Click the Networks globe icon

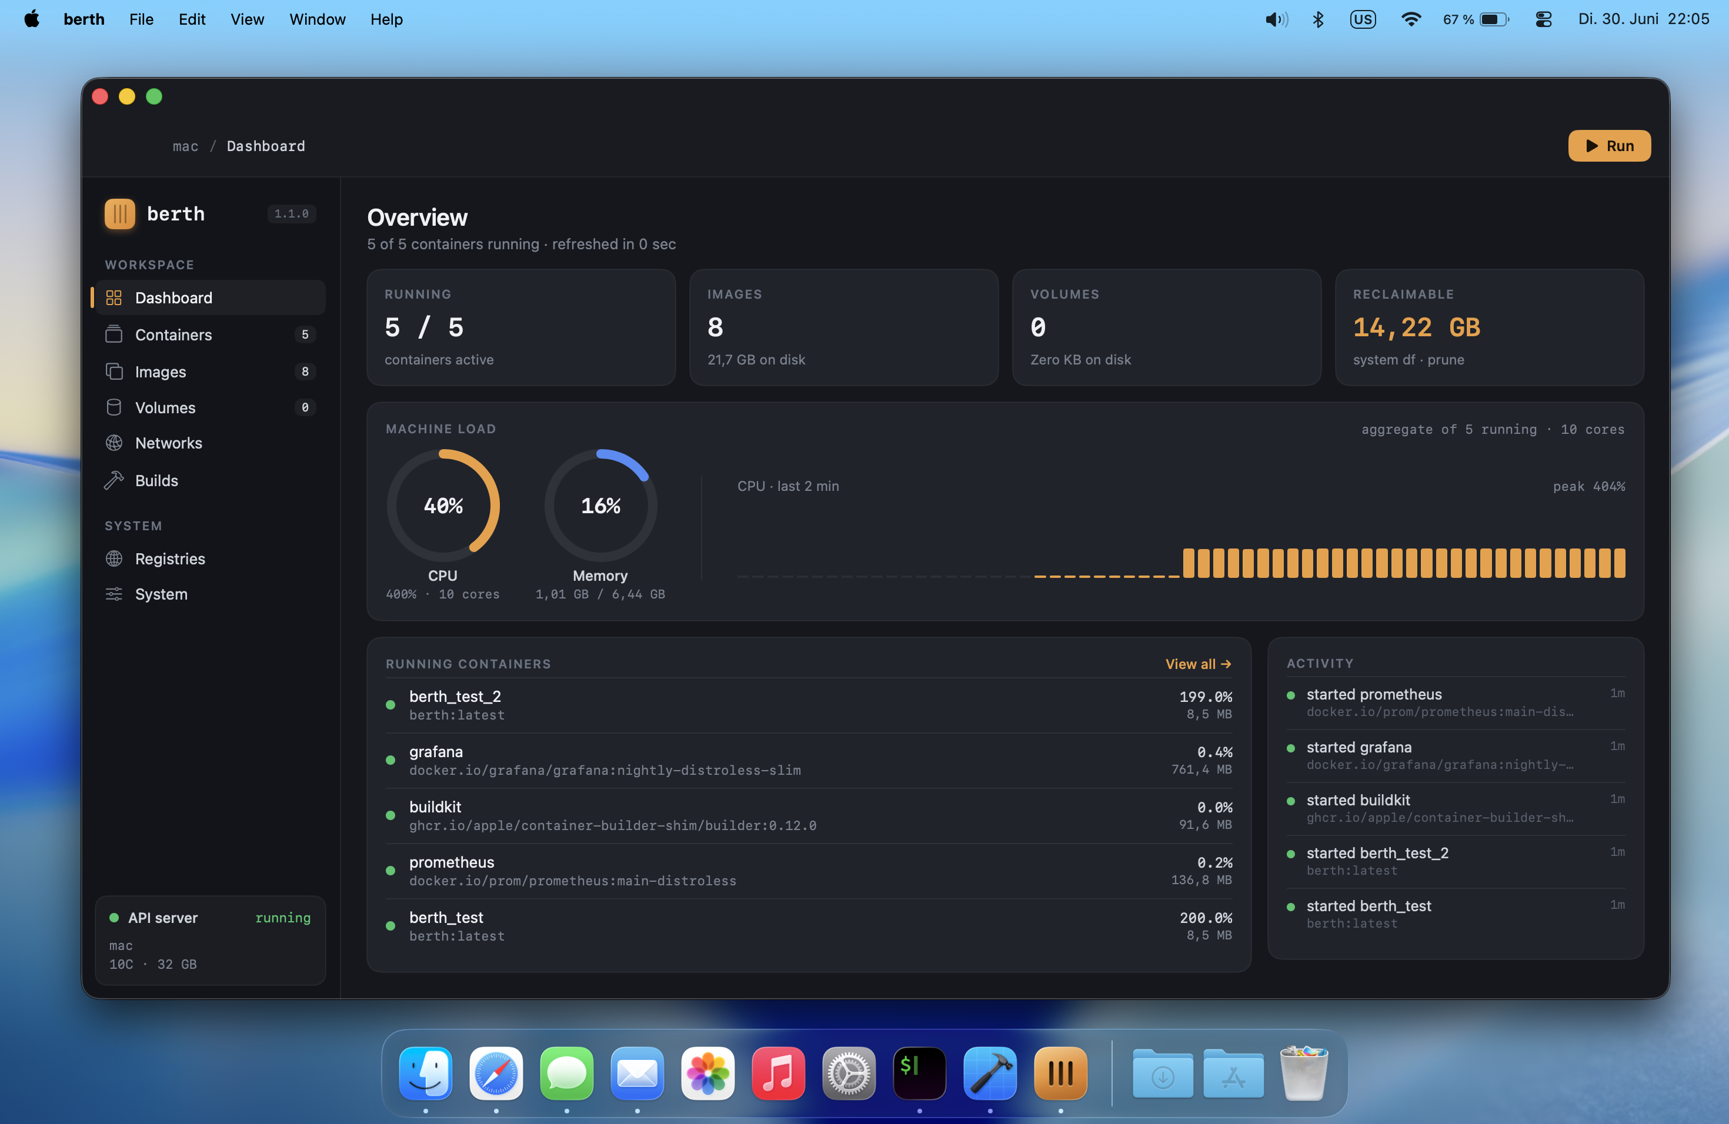(114, 443)
